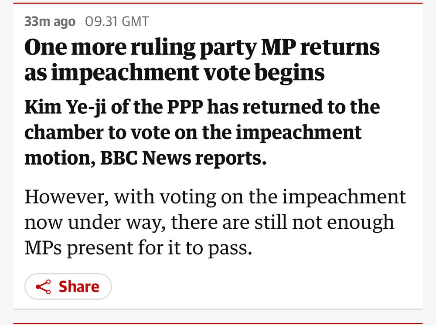Click 'BBC News reports' in bold summary
The height and width of the screenshot is (325, 436).
[x=183, y=158]
